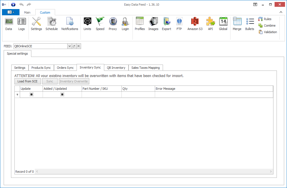The height and width of the screenshot is (188, 287).
Task: Click the "Record 0 of 0" status text
Action: click(x=25, y=172)
